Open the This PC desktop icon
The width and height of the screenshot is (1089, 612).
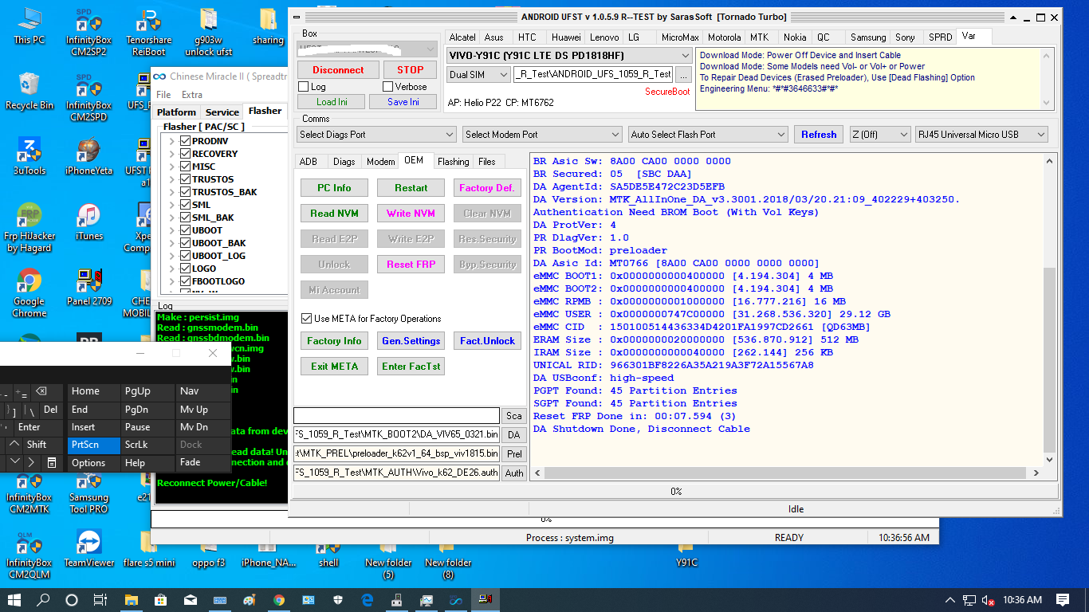(x=29, y=25)
